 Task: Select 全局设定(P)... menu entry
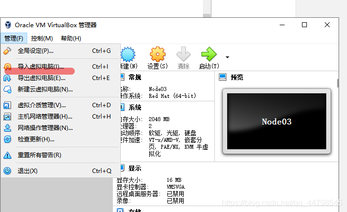tap(60, 51)
